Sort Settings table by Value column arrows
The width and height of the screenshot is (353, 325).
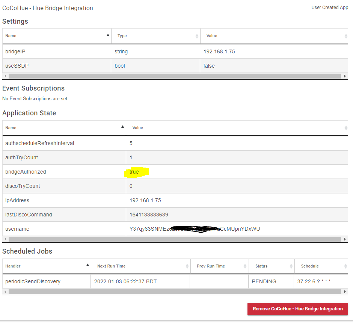(x=346, y=36)
